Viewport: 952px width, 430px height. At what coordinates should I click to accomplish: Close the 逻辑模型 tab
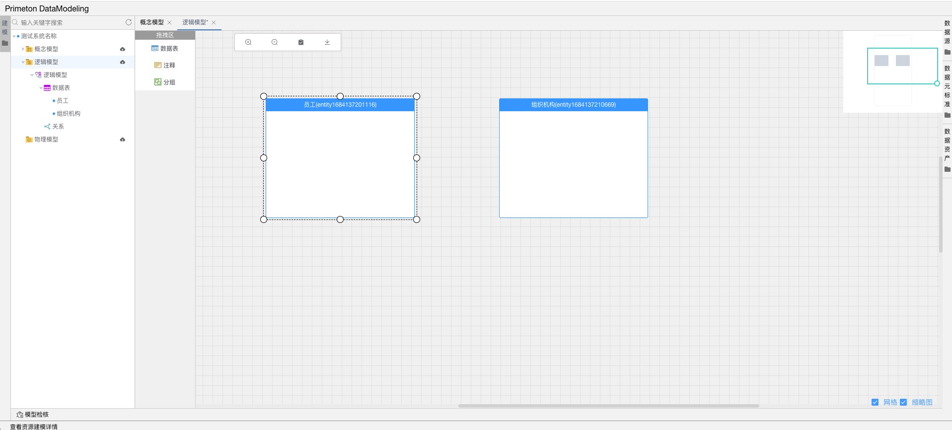point(214,22)
